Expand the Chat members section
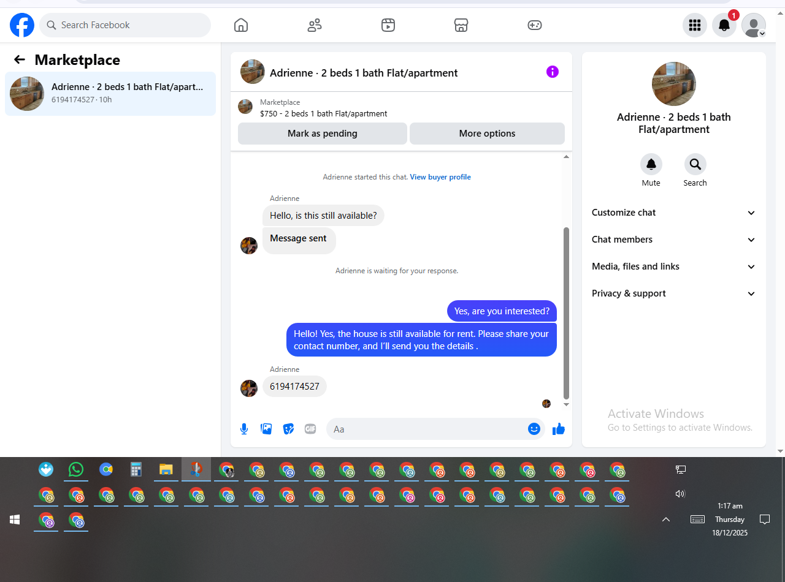The width and height of the screenshot is (785, 582). point(673,240)
